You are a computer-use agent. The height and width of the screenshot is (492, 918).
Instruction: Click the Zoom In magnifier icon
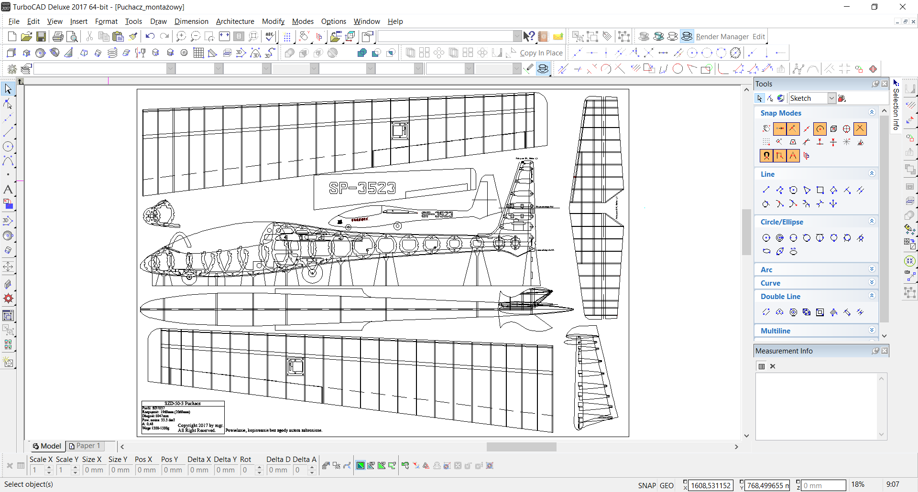(181, 37)
